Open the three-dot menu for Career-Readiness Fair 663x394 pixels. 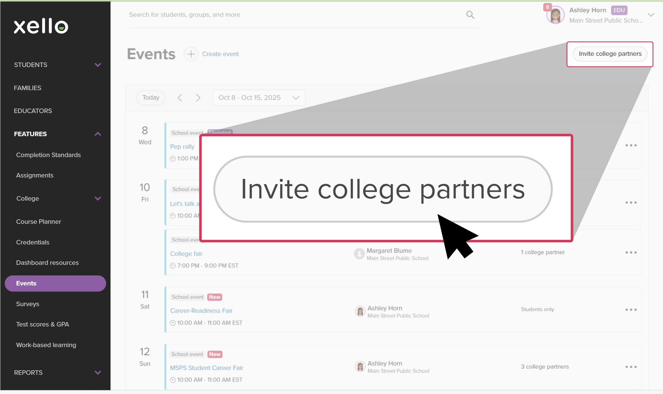pyautogui.click(x=631, y=309)
